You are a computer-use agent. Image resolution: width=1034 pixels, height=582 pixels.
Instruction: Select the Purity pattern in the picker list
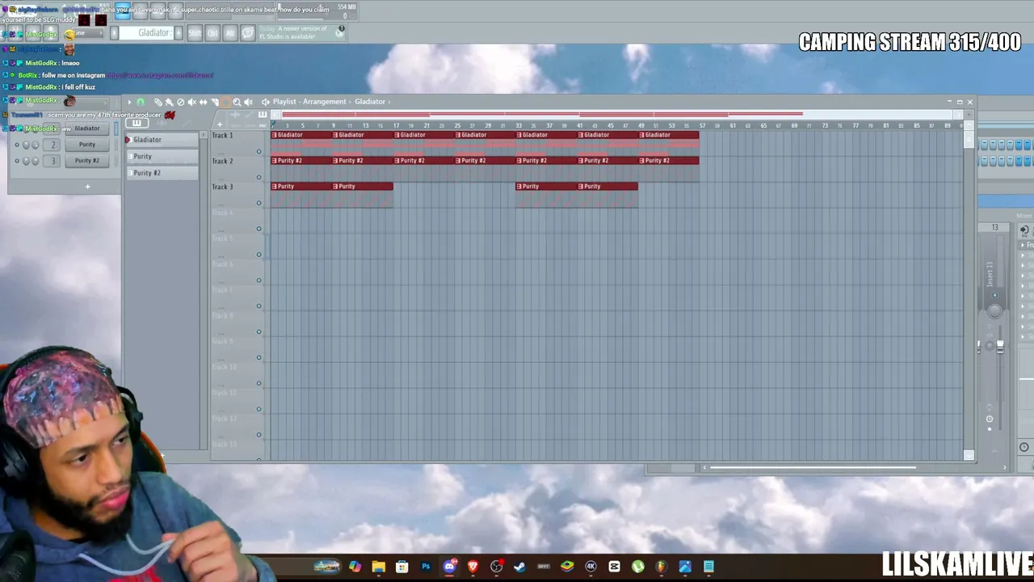(162, 156)
